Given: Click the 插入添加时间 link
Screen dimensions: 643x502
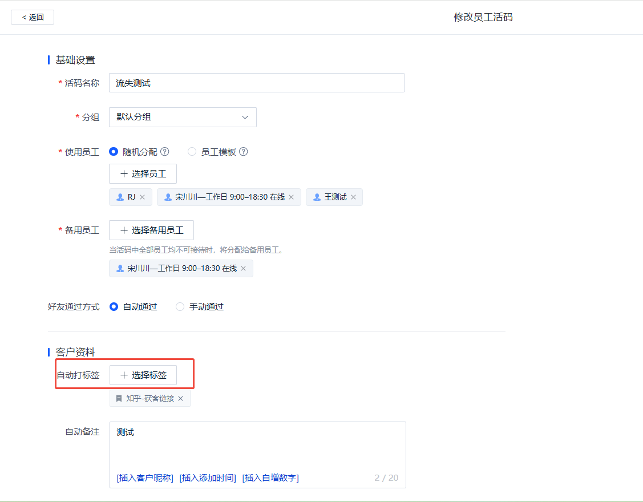Looking at the screenshot, I should pyautogui.click(x=208, y=478).
